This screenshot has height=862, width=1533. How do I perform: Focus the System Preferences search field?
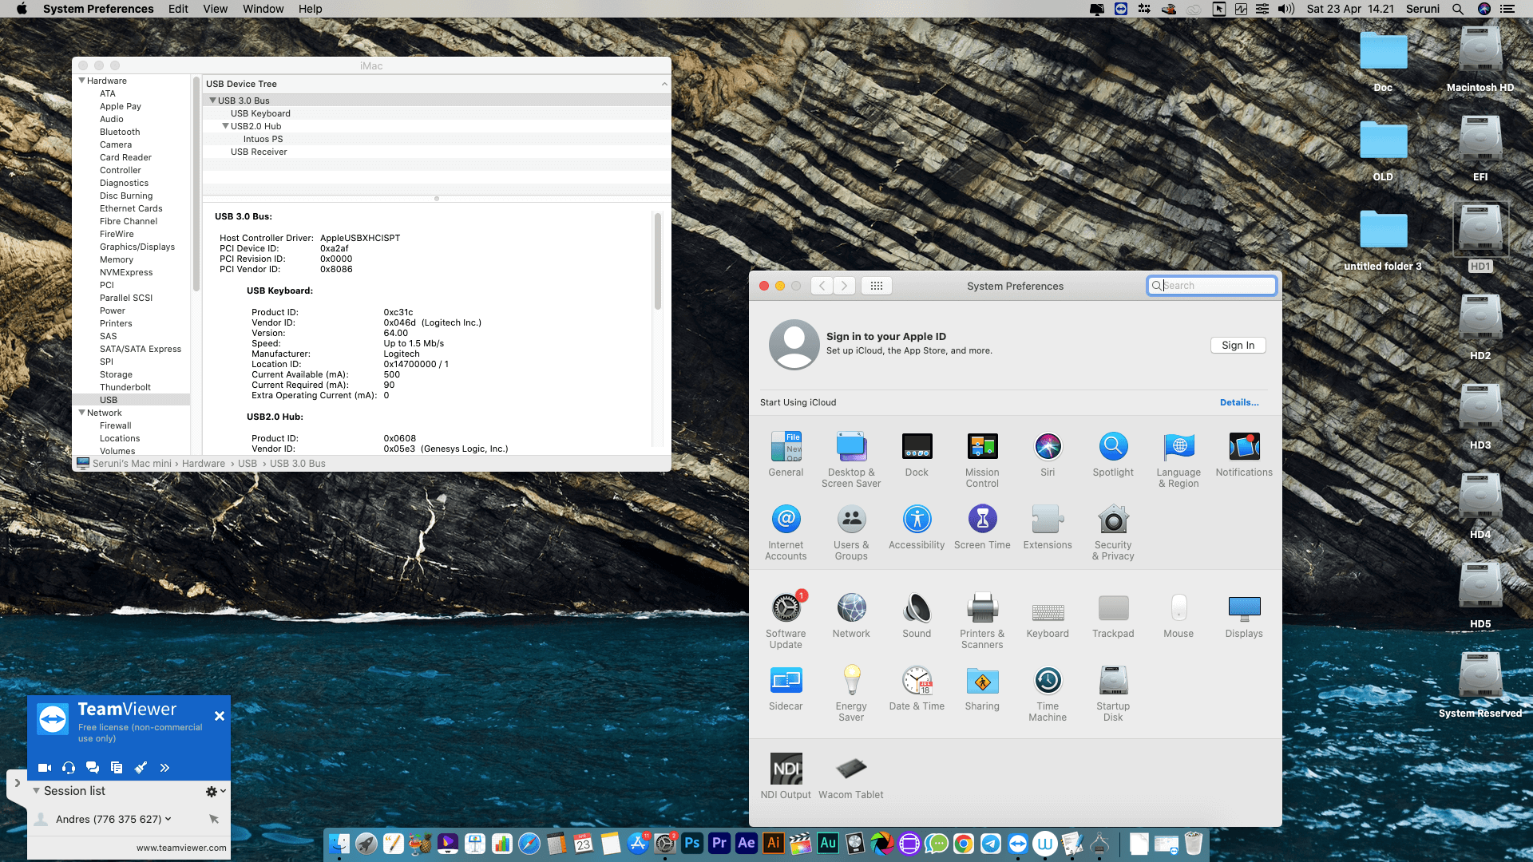pyautogui.click(x=1211, y=286)
